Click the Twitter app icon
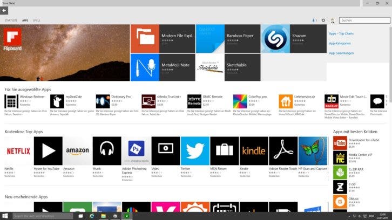Screen dimensions: 392x220 195,151
